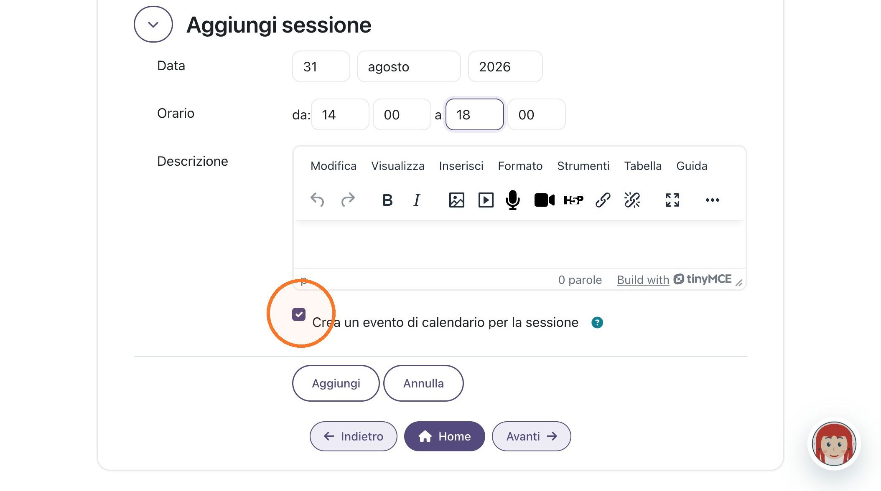Open the month dropdown showing agosto

click(x=409, y=66)
